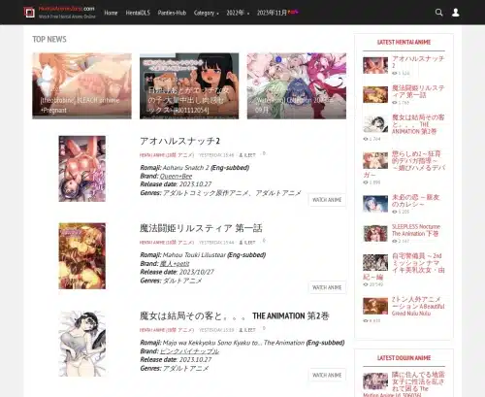Screen dimensions: 485x397
Task: Open the HentaiDLS menu item
Action: tap(138, 13)
